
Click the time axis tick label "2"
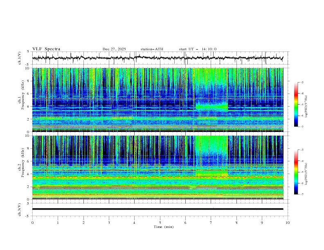point(83,223)
